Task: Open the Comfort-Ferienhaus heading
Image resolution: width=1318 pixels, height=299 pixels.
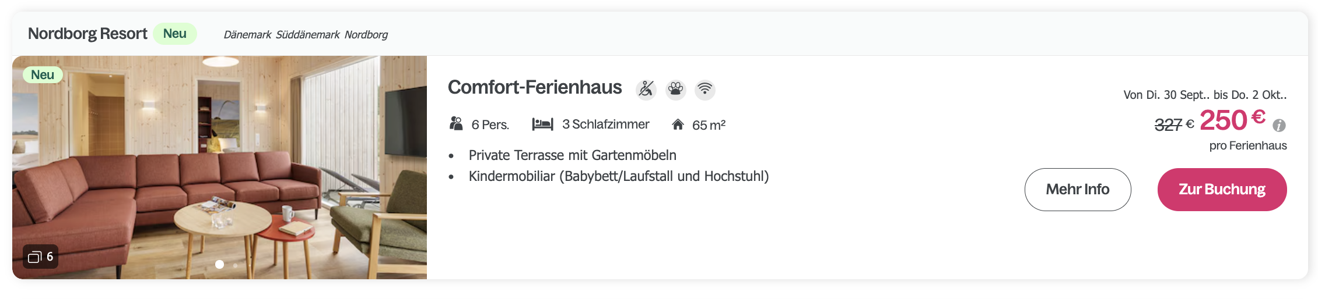Action: tap(535, 87)
